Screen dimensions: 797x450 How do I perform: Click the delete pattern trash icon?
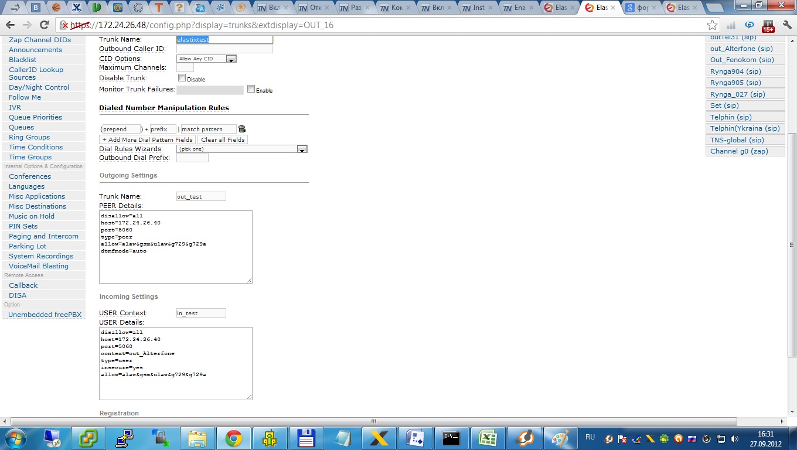tap(242, 129)
